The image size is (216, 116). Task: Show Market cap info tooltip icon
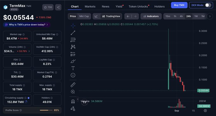tap(24, 34)
